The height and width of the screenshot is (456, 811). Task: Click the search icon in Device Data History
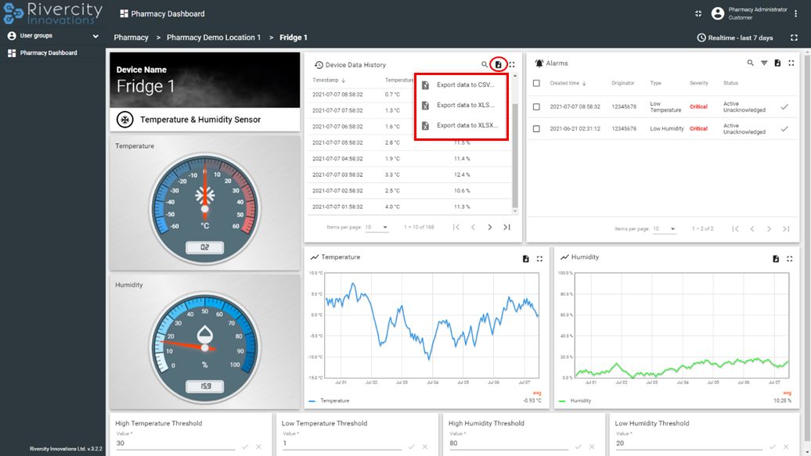point(485,65)
